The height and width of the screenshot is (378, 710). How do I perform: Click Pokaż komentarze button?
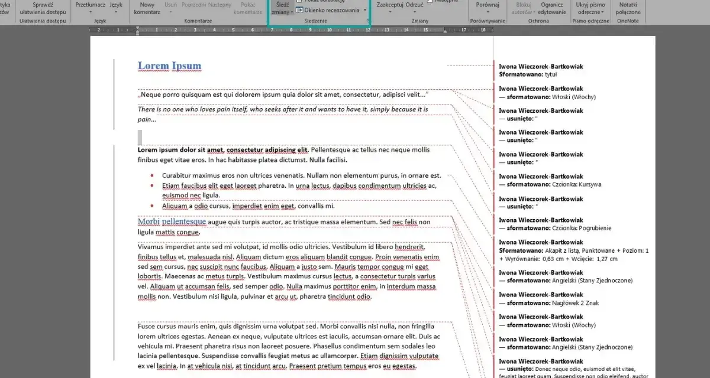pos(248,8)
